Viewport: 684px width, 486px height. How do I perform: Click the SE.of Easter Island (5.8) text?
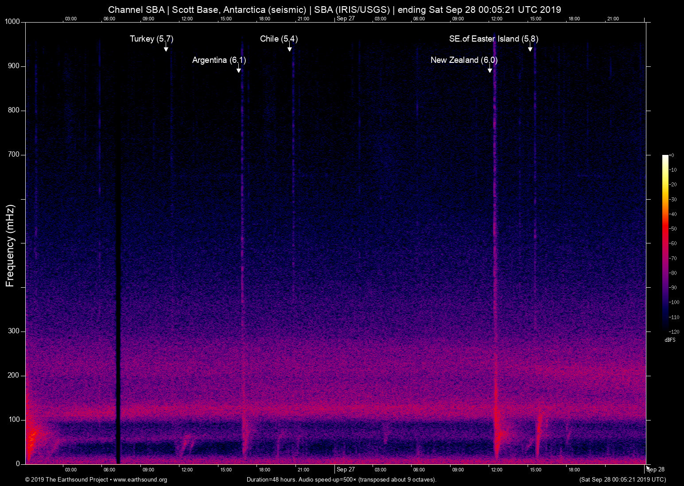click(x=494, y=39)
